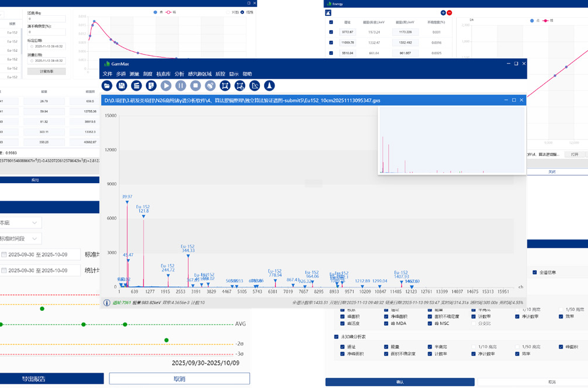Toggle the 点 legend in efficiency chart
This screenshot has height=388, width=588.
click(x=158, y=12)
